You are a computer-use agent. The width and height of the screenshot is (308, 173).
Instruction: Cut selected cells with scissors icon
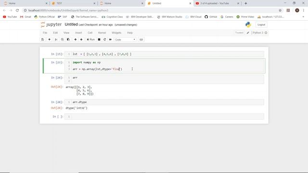coord(56,39)
